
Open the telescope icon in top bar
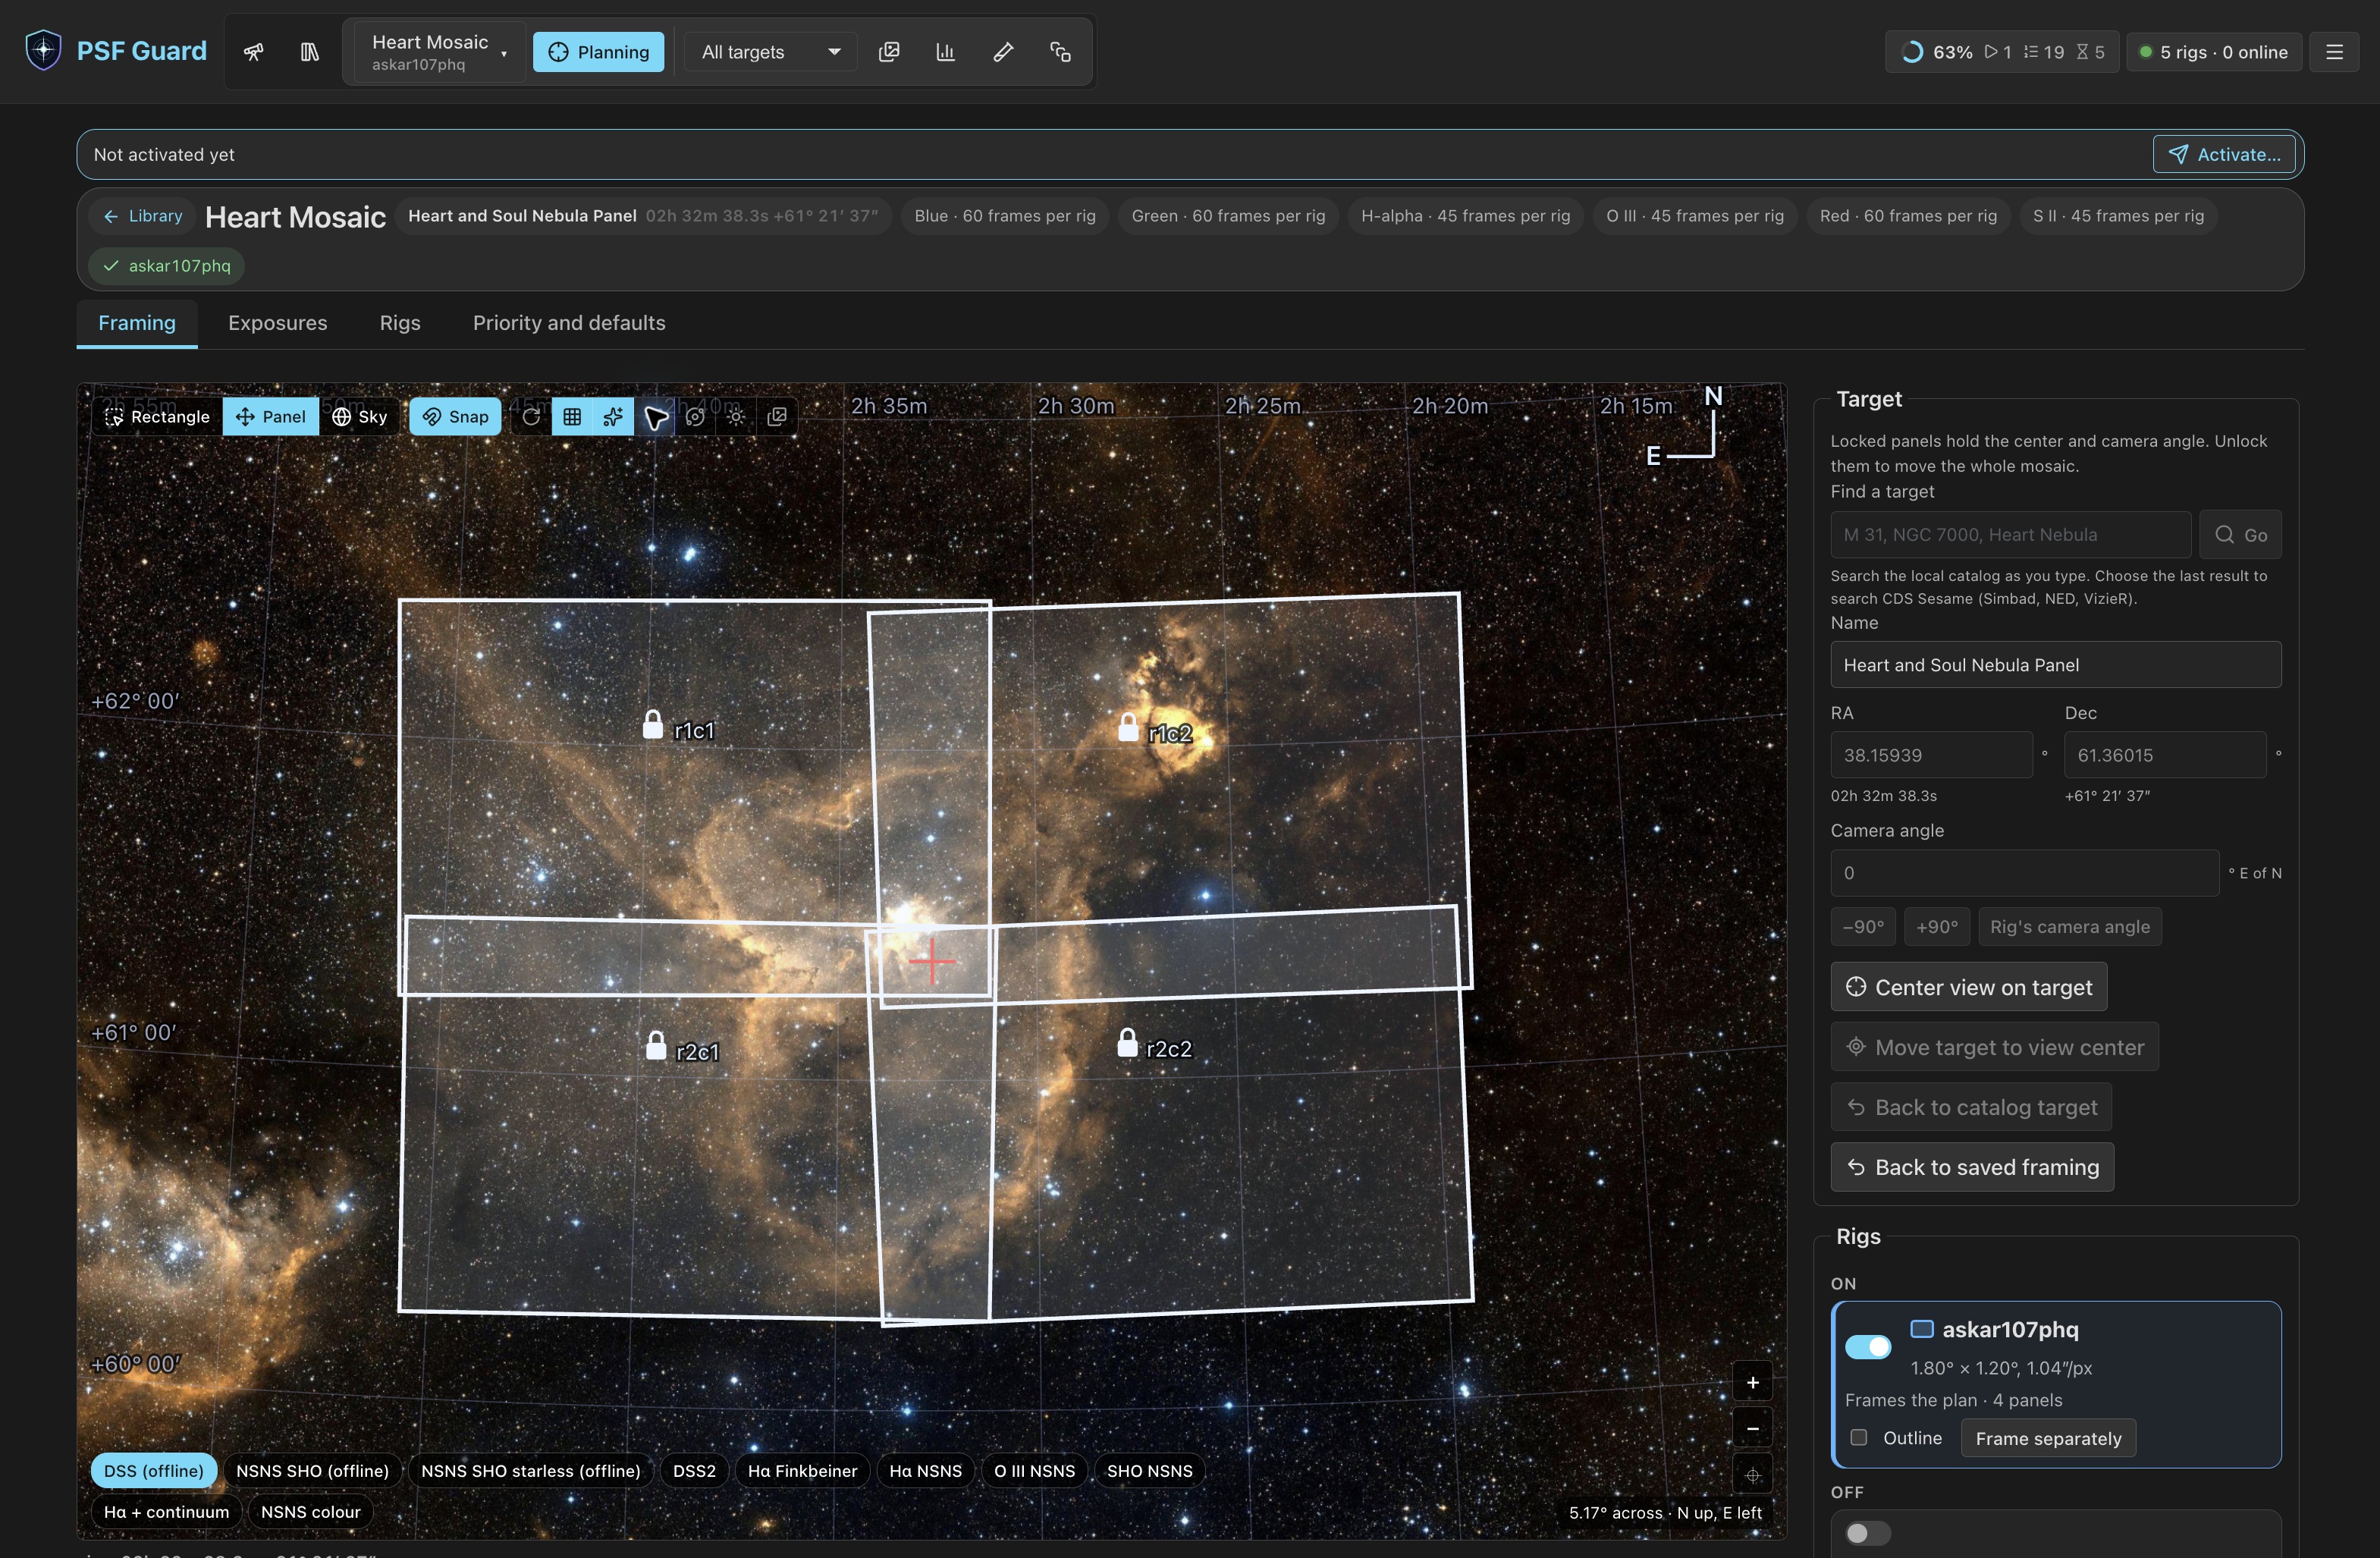pyautogui.click(x=254, y=52)
